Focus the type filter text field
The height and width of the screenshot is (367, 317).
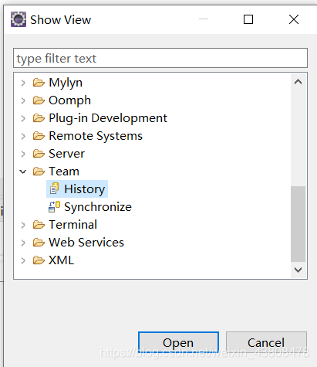click(160, 58)
